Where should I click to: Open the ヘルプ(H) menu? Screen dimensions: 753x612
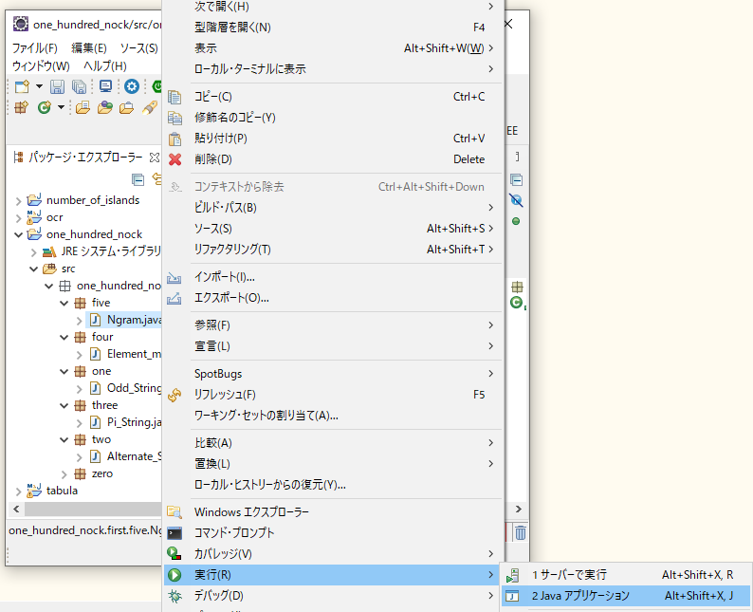tap(105, 65)
